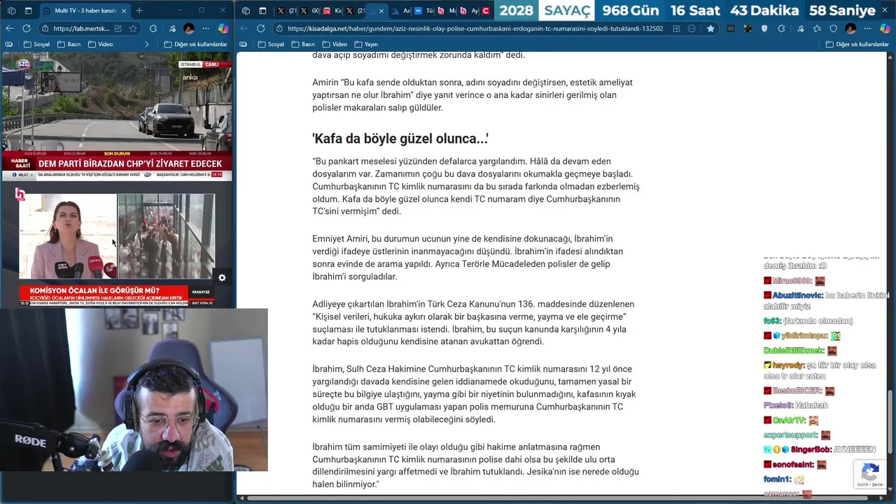The image size is (896, 504).
Task: Open Diğer sık kullanılanlar folder in left browser
Action: pos(195,44)
